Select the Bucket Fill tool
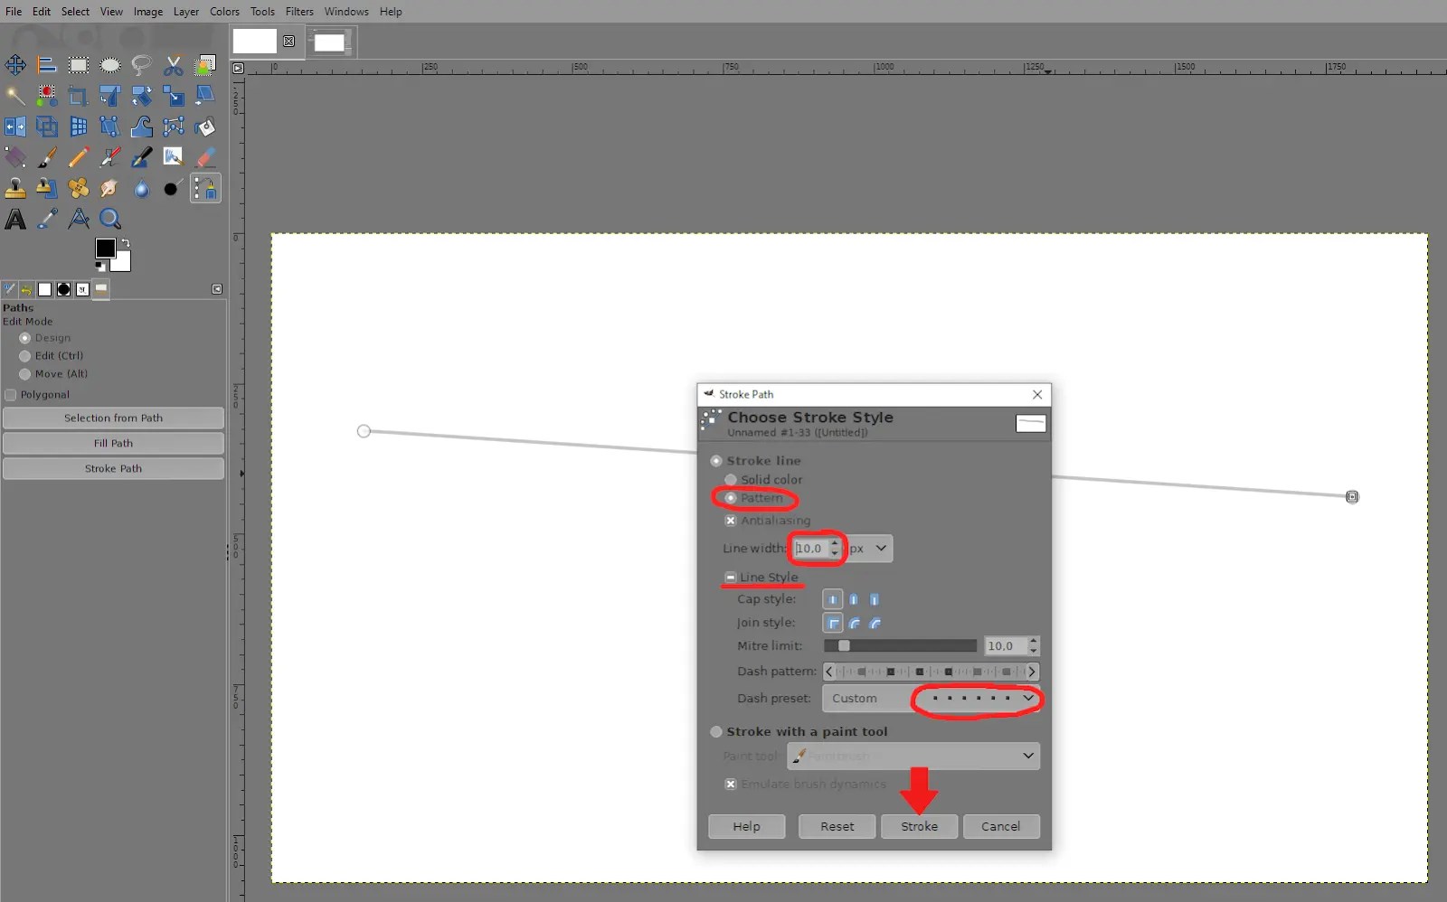Image resolution: width=1447 pixels, height=902 pixels. coord(205,127)
